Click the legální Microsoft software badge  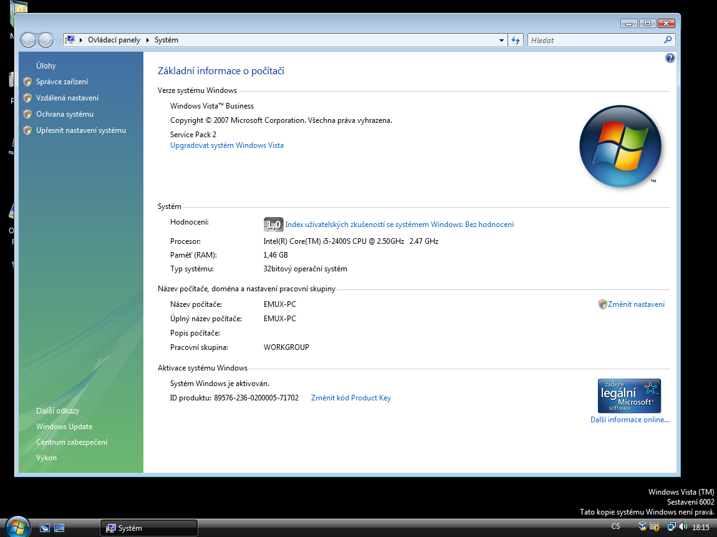[x=629, y=395]
